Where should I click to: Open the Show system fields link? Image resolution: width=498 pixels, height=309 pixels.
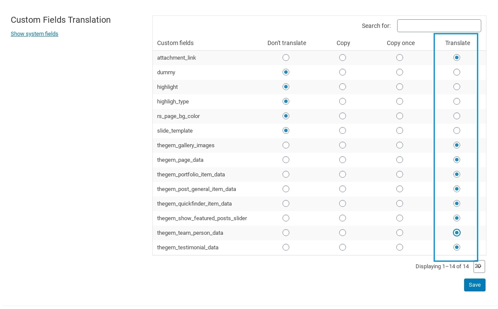(x=34, y=34)
